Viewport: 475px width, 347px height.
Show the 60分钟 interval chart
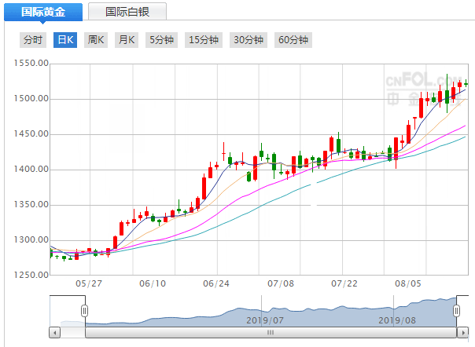pos(293,40)
